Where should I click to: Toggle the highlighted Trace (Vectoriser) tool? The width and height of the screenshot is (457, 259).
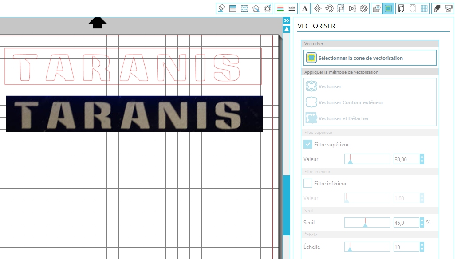388,8
